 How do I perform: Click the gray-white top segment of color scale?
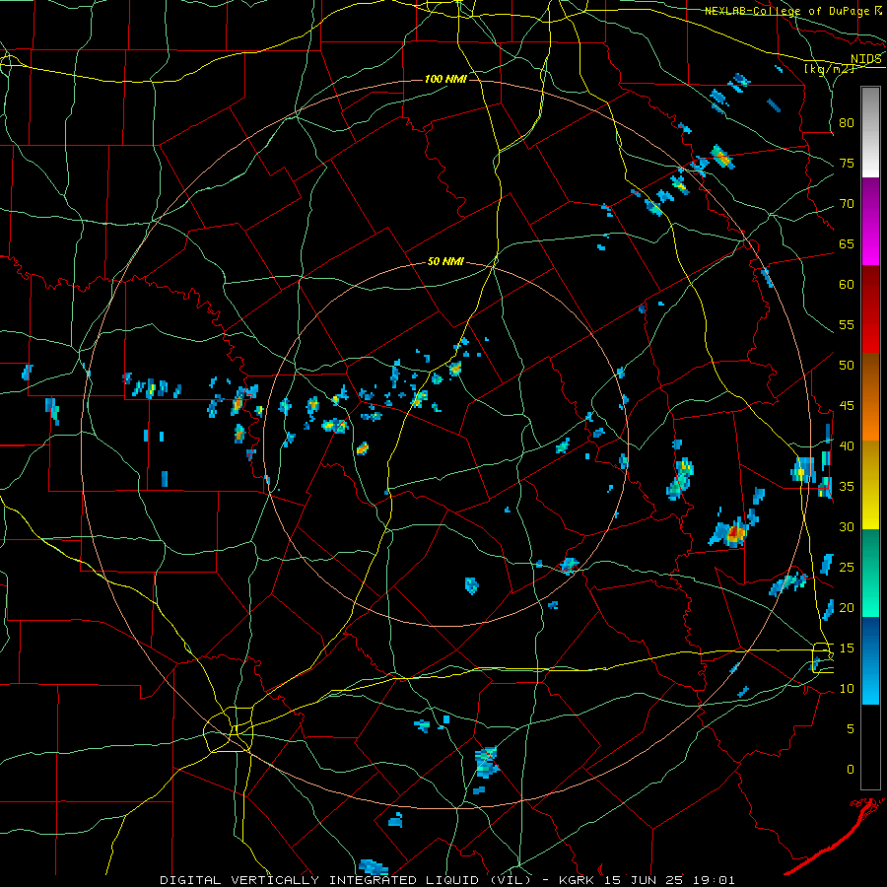[870, 132]
